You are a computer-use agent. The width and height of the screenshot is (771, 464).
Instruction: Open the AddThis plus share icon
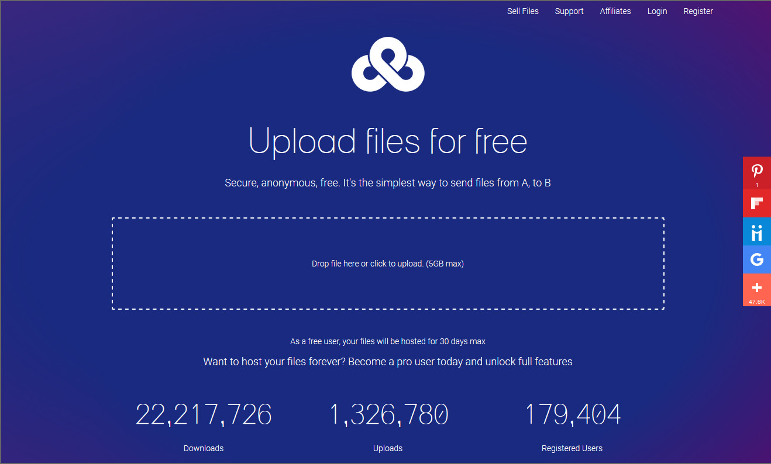[x=756, y=287]
